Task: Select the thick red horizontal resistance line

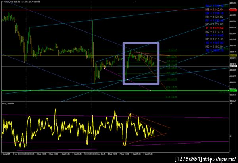Action: (115, 10)
